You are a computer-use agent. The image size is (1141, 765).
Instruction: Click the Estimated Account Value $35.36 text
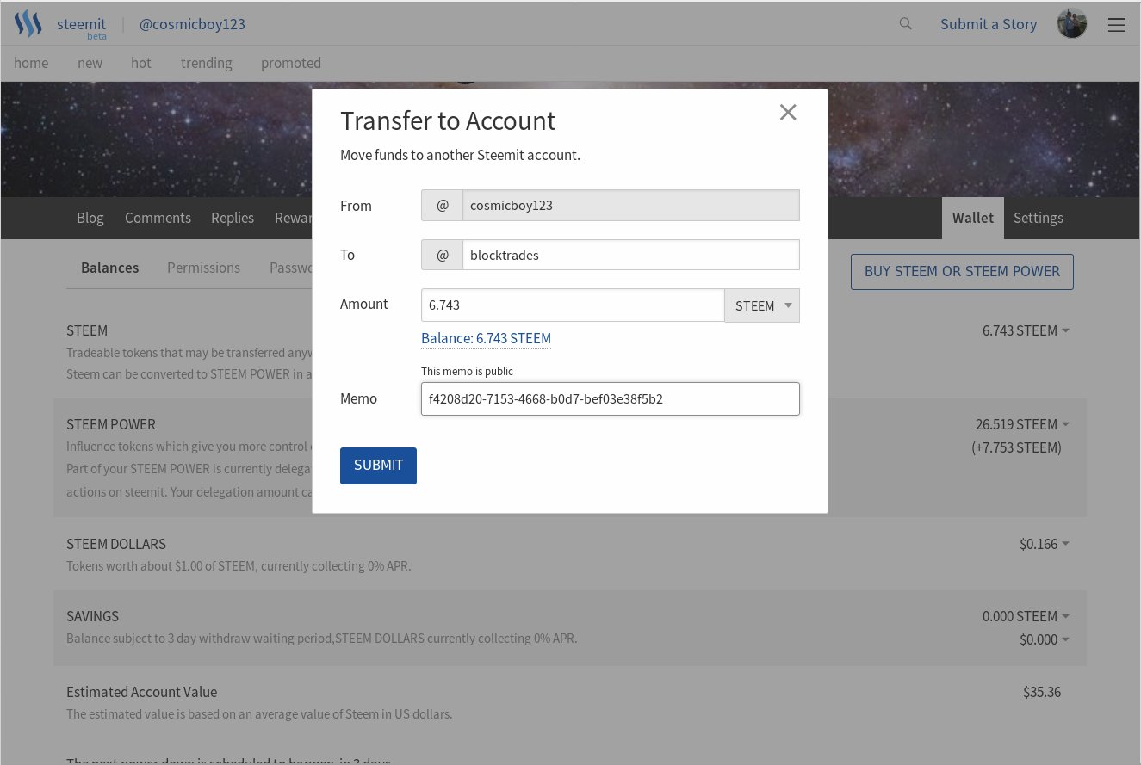(1042, 692)
